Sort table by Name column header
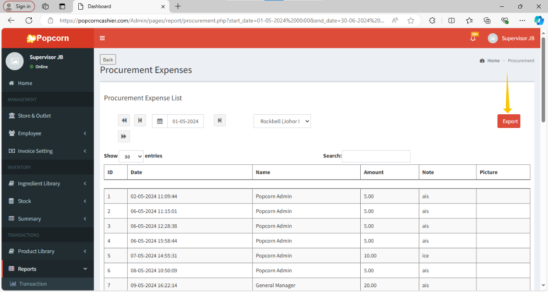 tap(306, 172)
